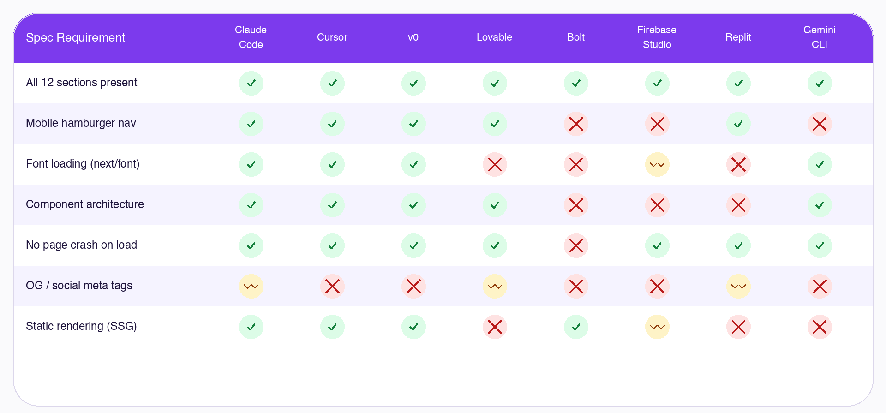Click Bolt cross for No page crash on load
The image size is (886, 413).
click(x=576, y=245)
